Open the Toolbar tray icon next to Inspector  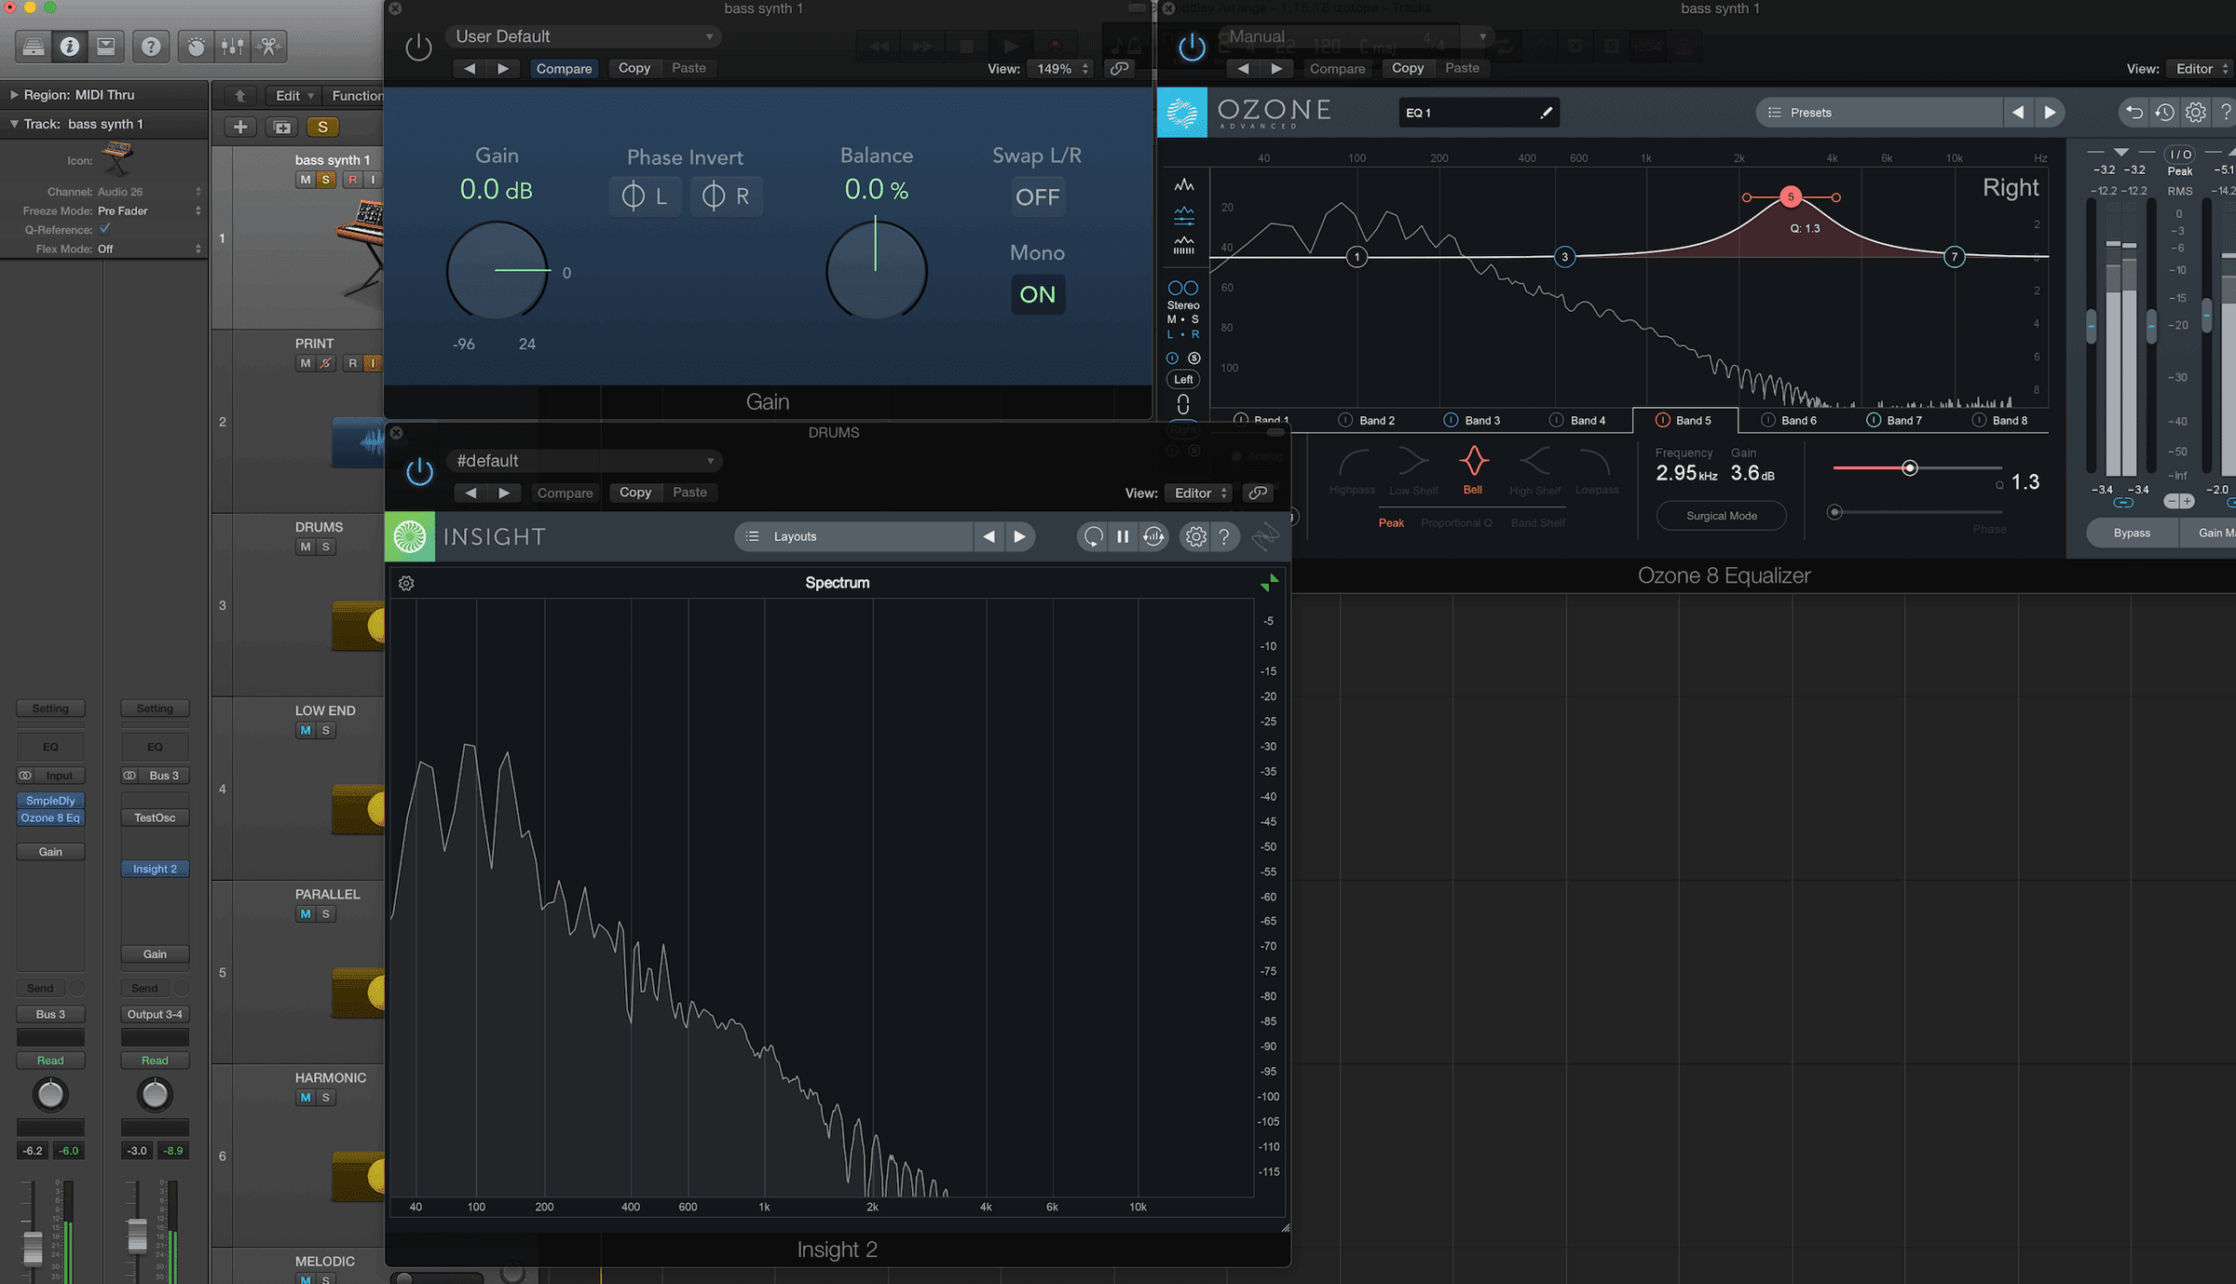tap(106, 46)
